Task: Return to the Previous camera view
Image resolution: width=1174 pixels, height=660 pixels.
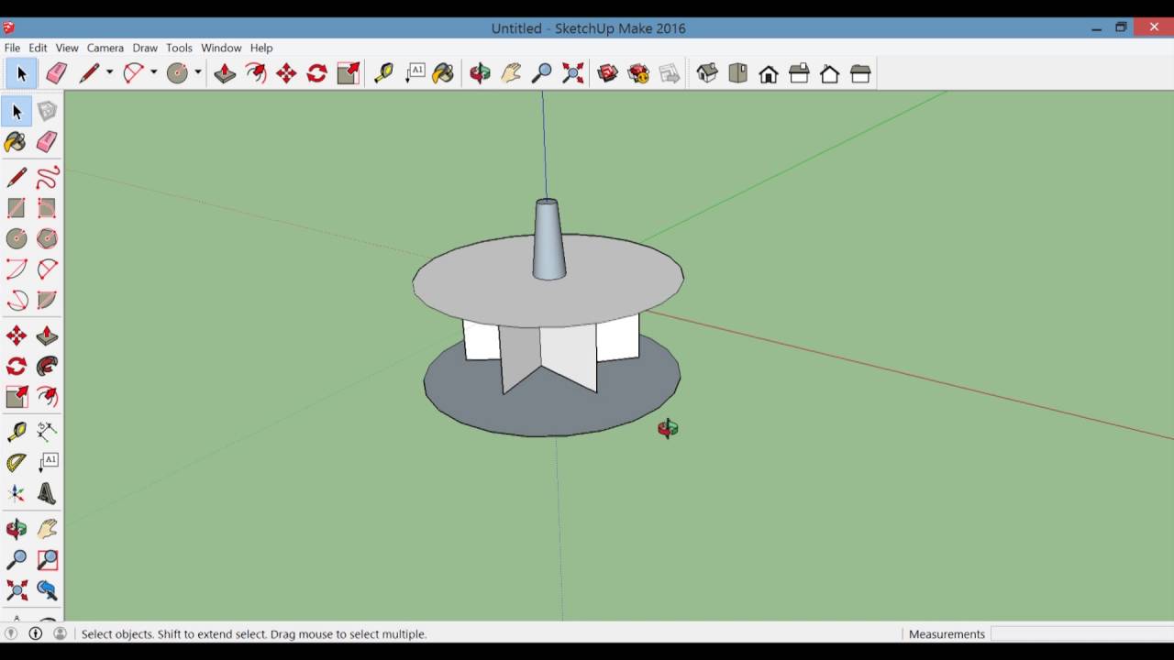Action: click(47, 590)
